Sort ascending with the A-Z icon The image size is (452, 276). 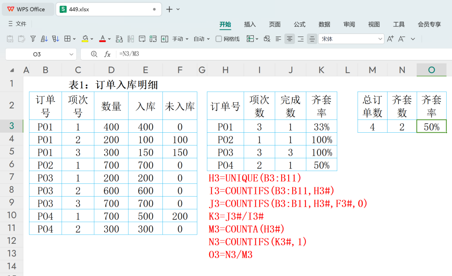click(x=44, y=39)
